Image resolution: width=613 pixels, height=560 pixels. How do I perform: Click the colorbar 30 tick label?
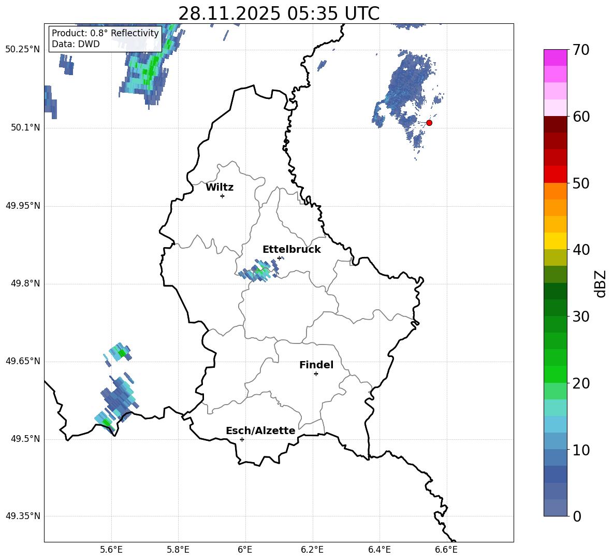tap(581, 317)
